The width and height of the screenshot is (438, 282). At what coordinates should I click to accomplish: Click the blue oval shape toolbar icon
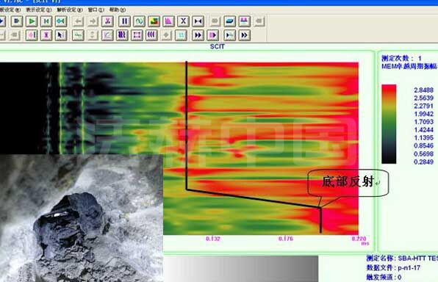(x=229, y=21)
